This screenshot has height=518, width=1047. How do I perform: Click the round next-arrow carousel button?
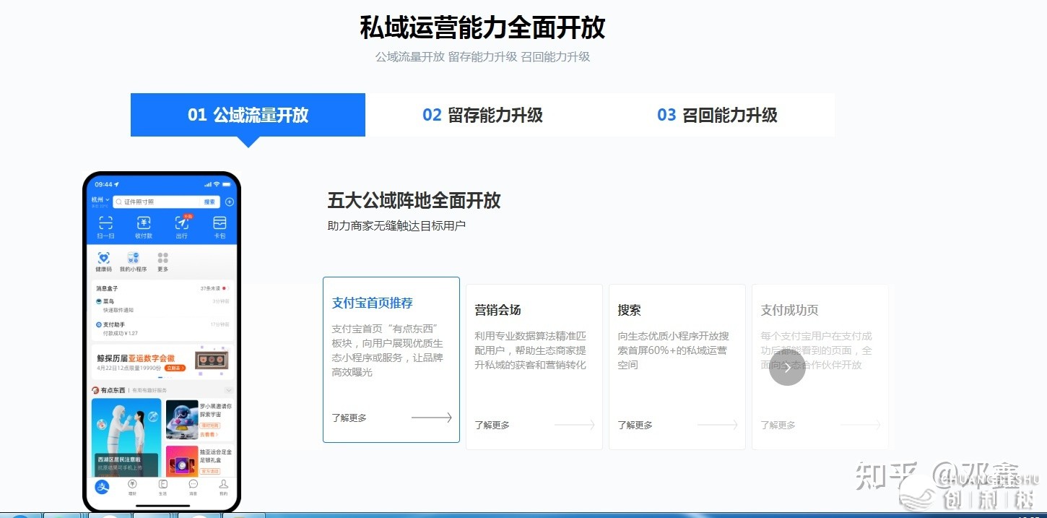787,368
